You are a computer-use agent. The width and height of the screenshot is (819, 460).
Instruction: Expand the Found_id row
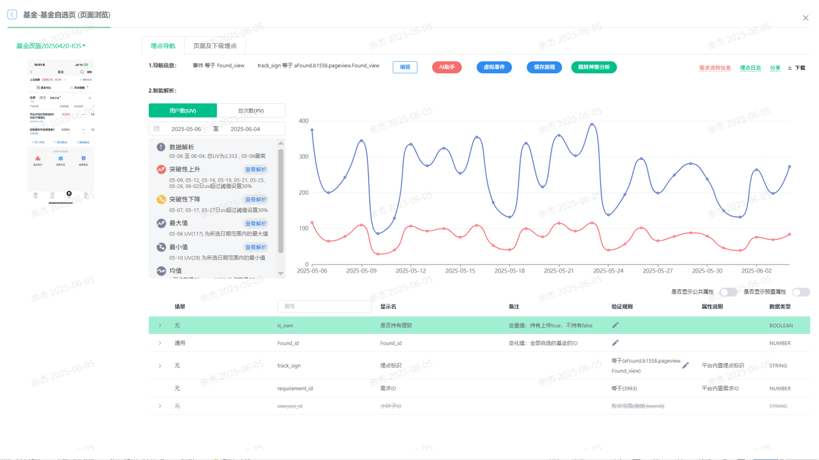160,343
